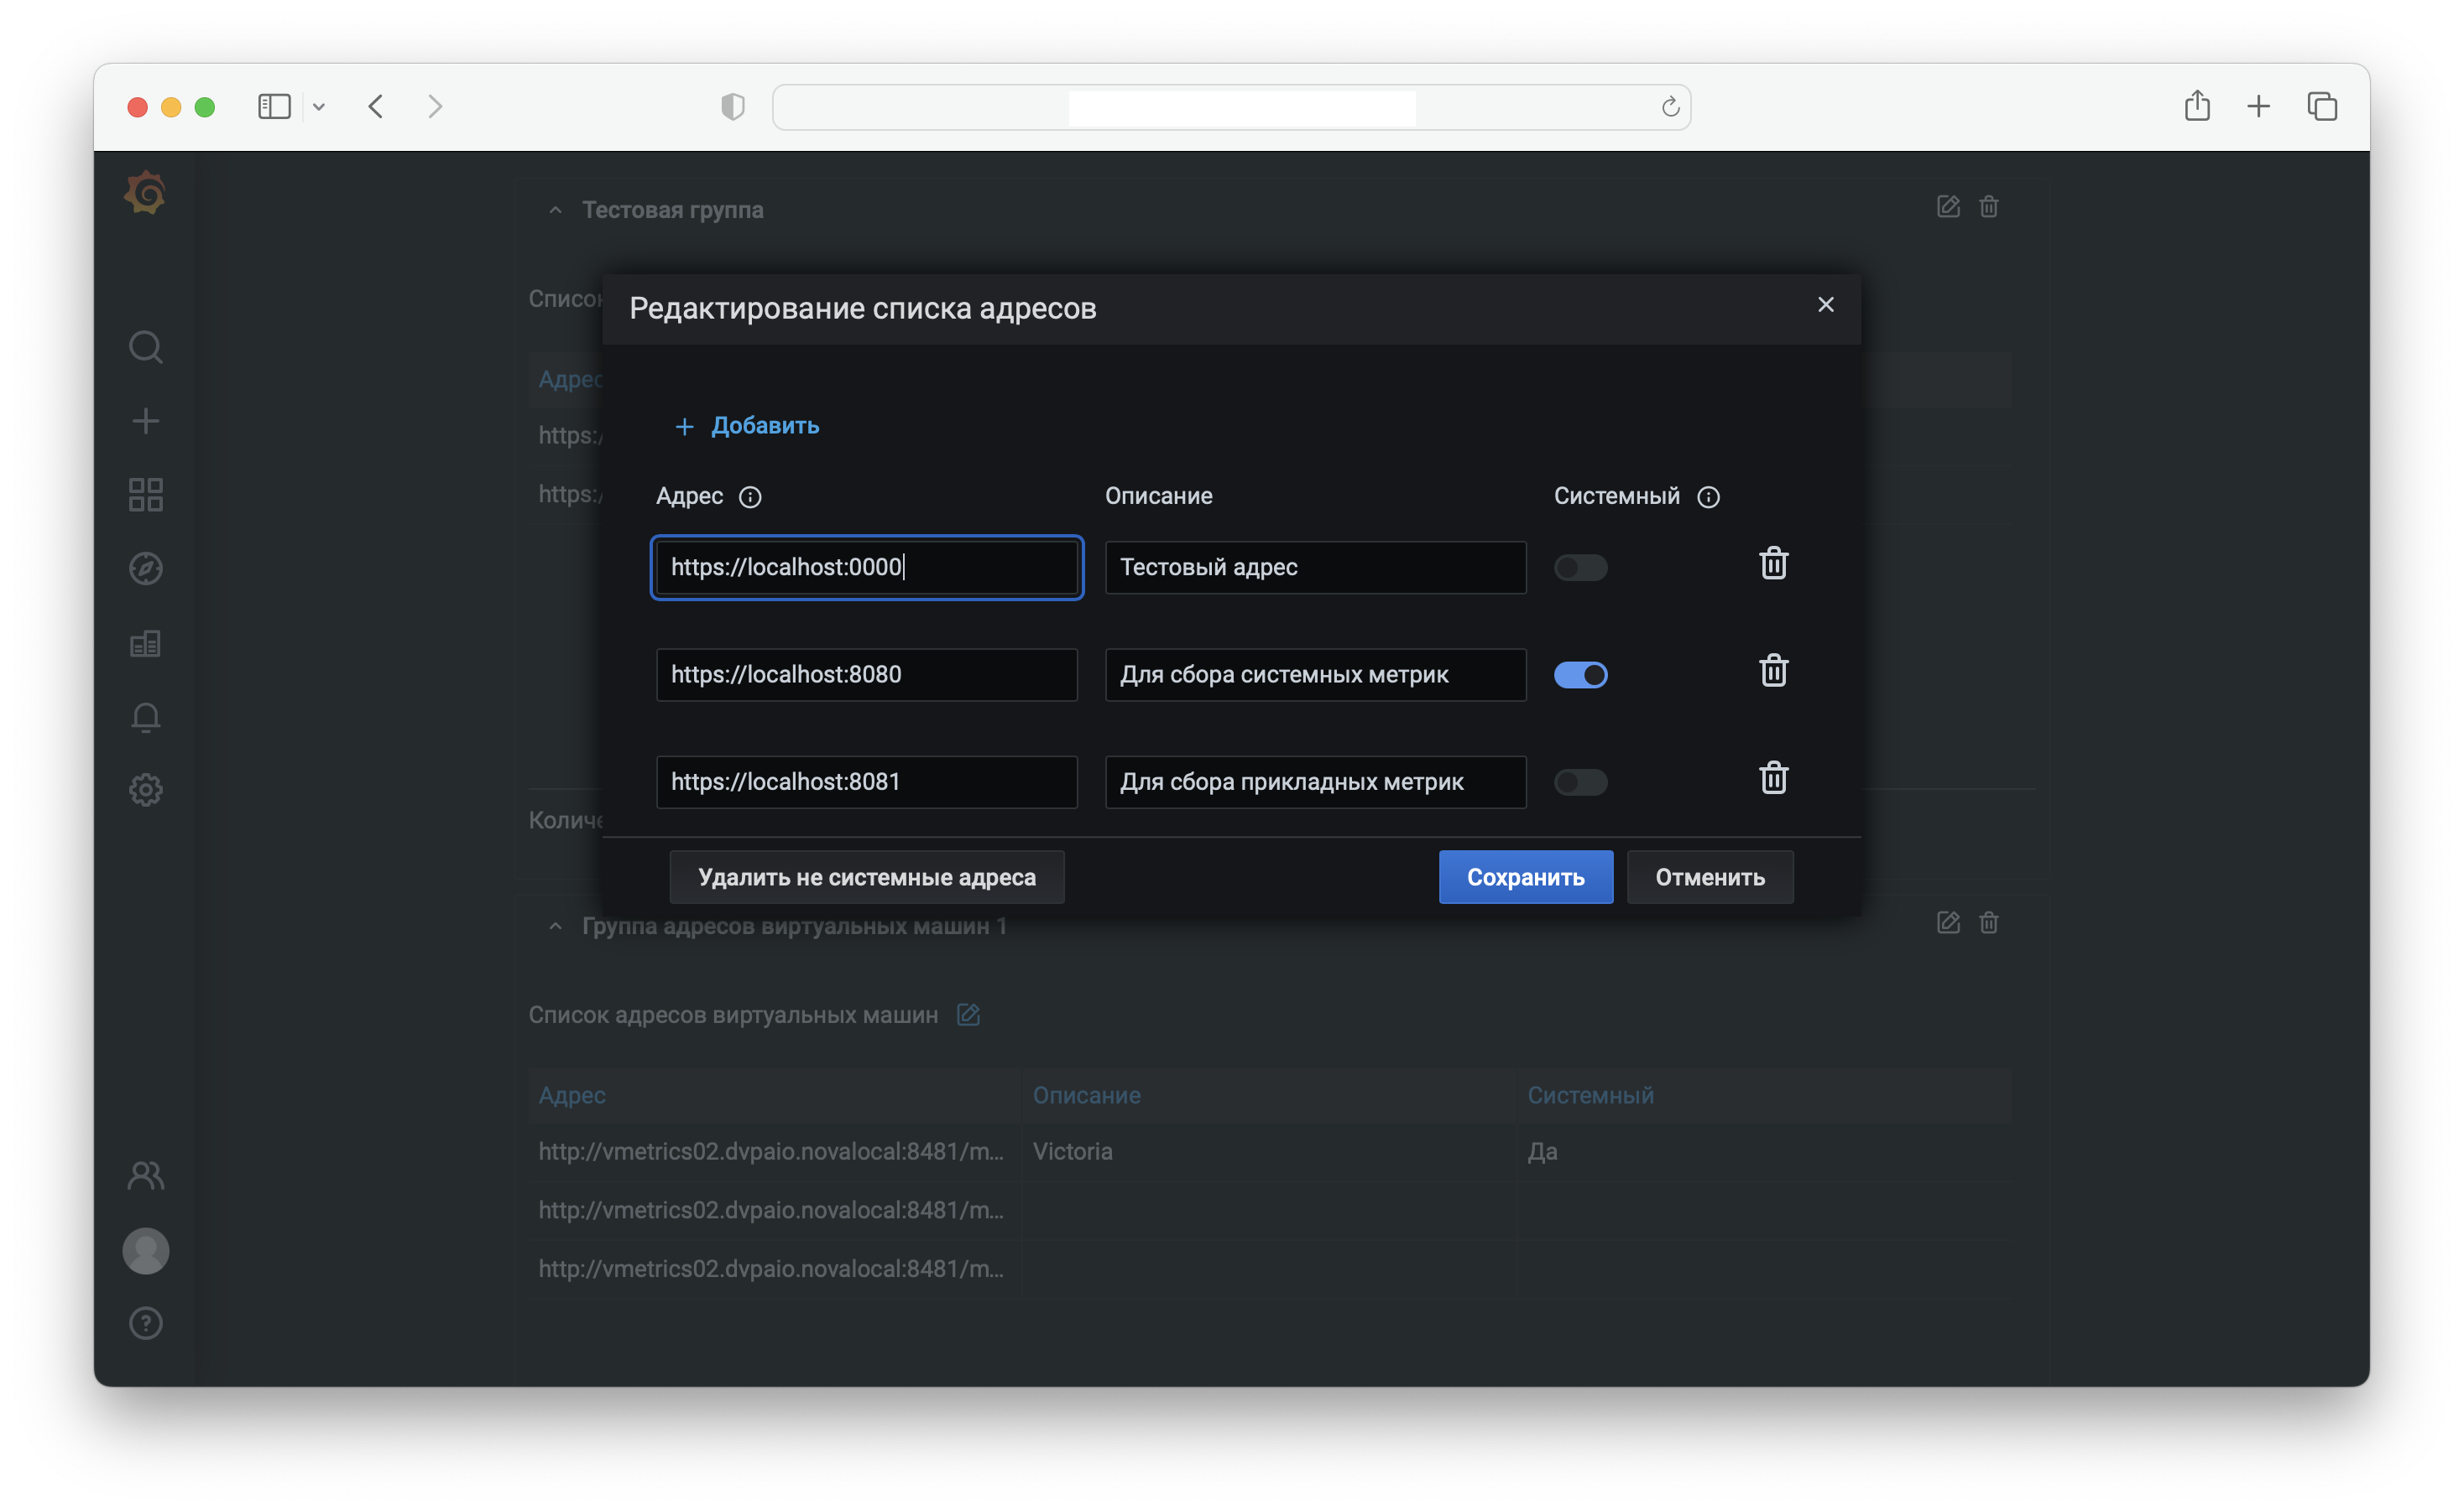Click the https://localhost:8080 address field
Image resolution: width=2464 pixels, height=1511 pixels.
pos(867,676)
